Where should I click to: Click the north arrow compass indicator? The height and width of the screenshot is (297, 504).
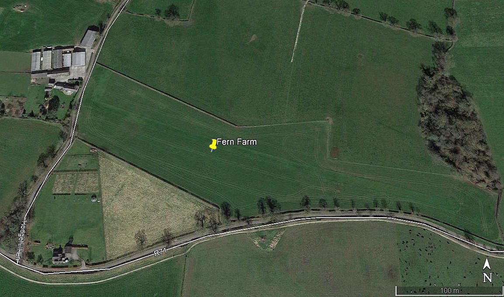(x=487, y=265)
